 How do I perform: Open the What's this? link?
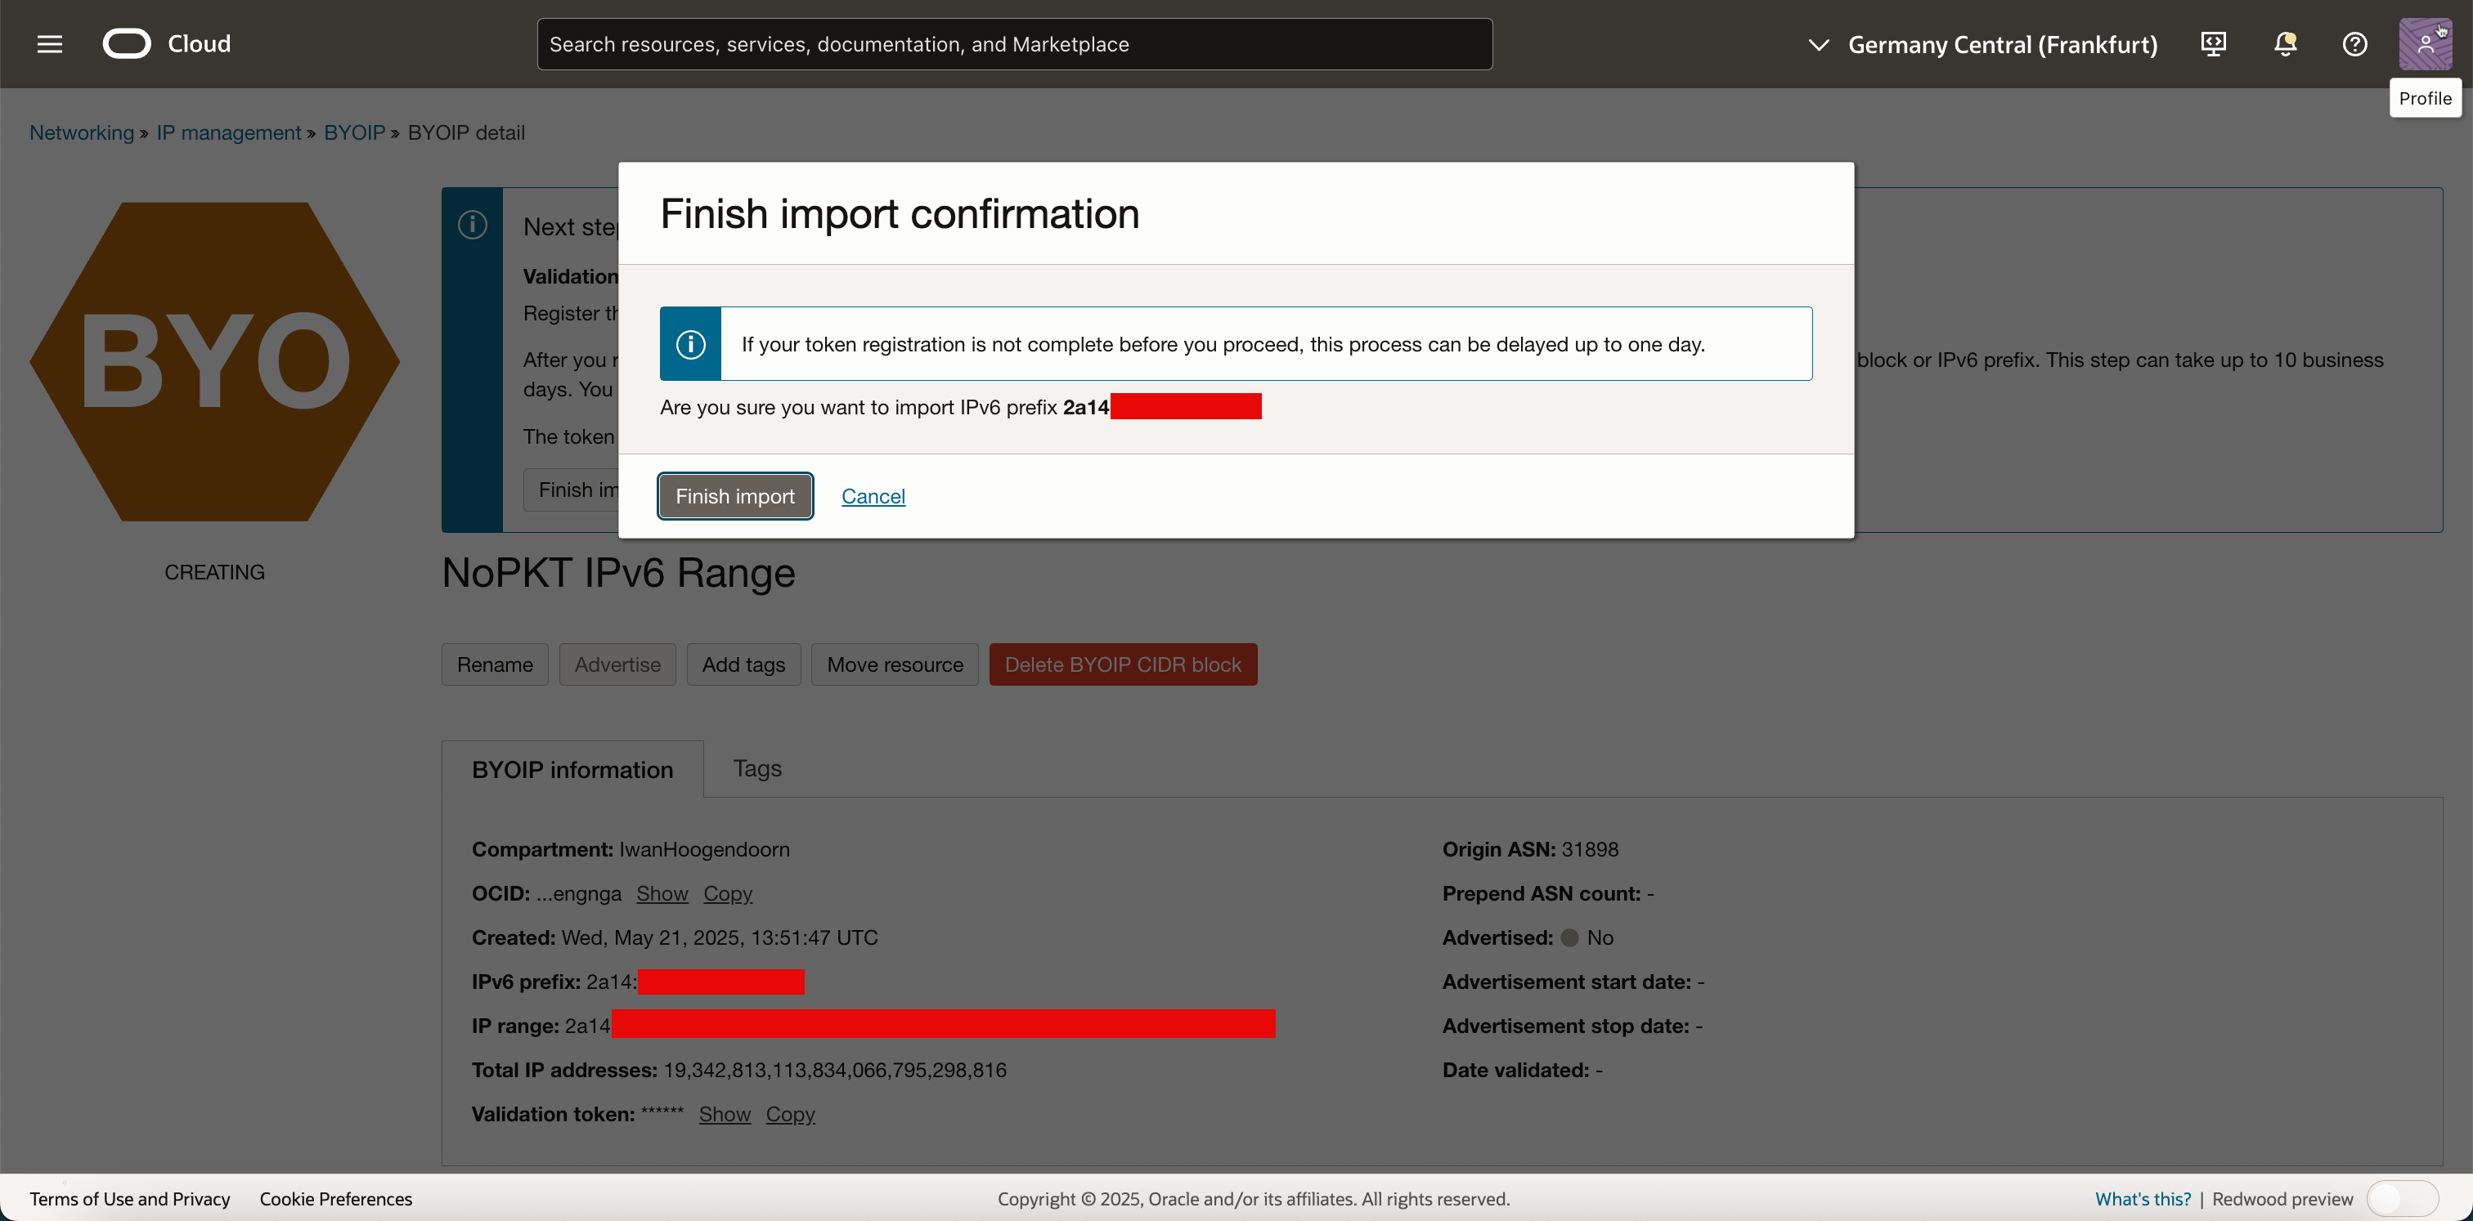pyautogui.click(x=2142, y=1198)
